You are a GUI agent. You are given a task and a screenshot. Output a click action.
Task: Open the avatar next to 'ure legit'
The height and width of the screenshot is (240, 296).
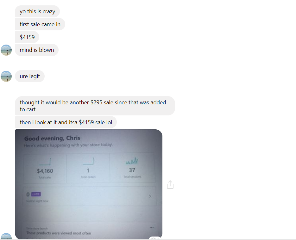click(x=6, y=76)
